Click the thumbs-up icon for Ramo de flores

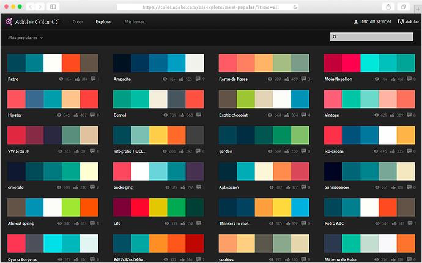coord(287,79)
